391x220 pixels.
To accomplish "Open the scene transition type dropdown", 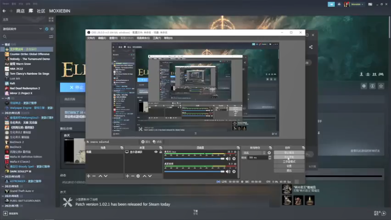I will point(254,152).
